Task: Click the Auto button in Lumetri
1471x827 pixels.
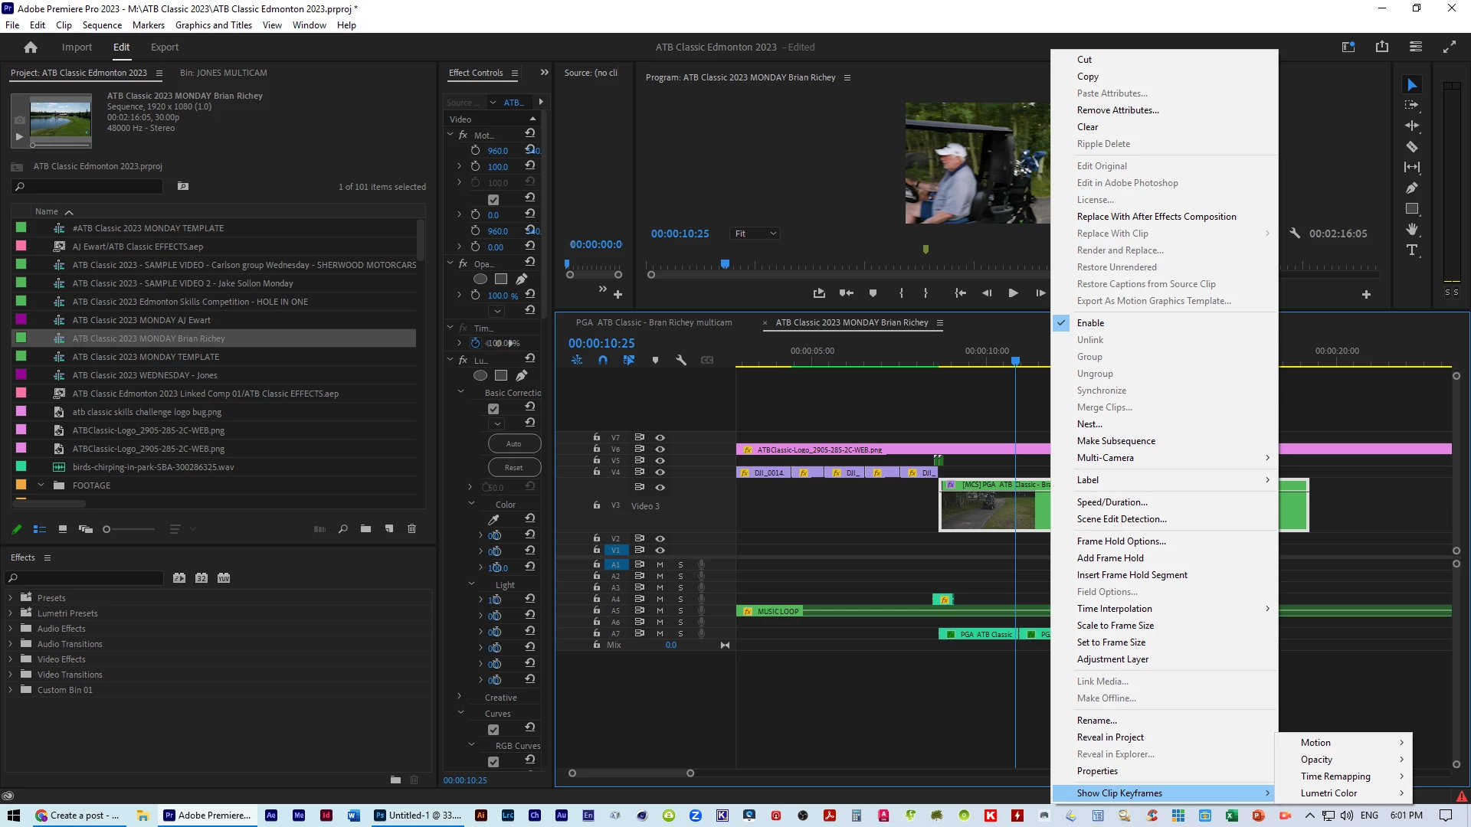Action: click(513, 444)
